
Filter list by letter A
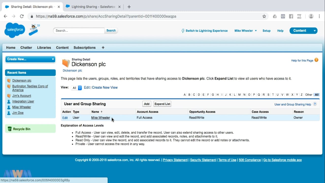coord(185,95)
